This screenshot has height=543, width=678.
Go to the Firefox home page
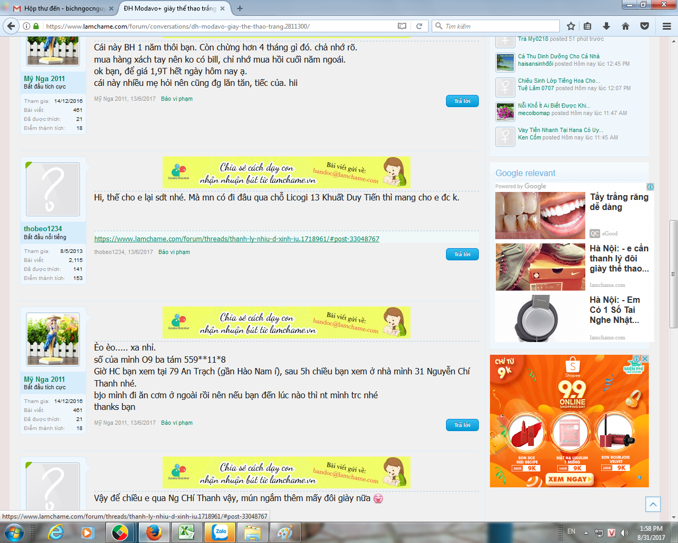(x=626, y=26)
